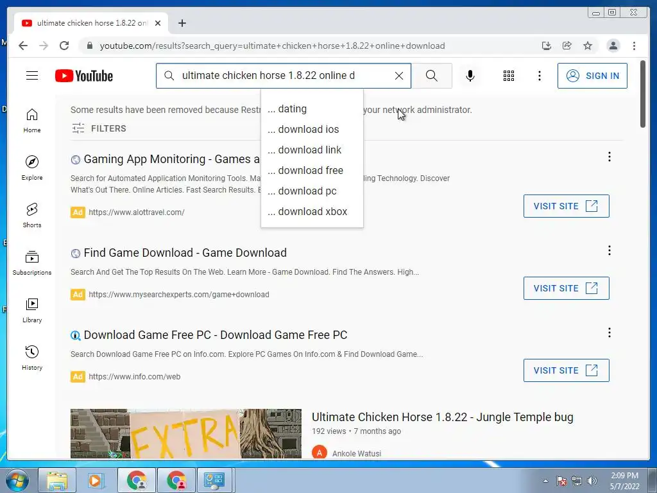Open YouTube settings three-dot menu
Screen dimensions: 657x493
coord(539,76)
